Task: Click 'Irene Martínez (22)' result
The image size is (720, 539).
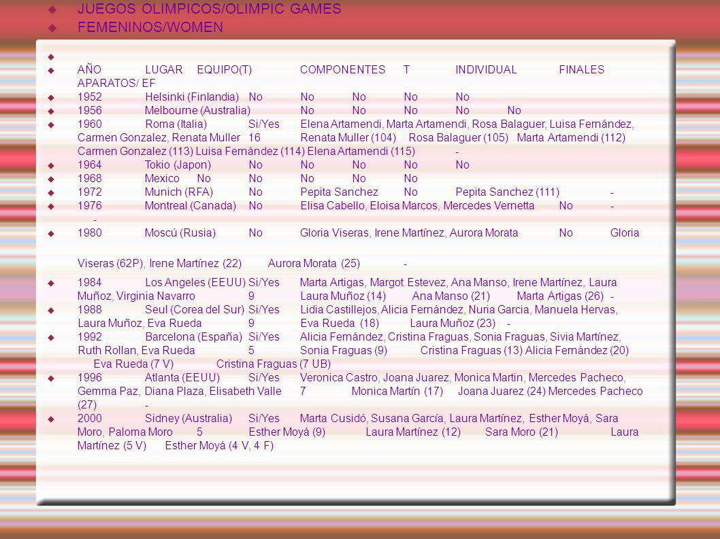Action: click(x=195, y=264)
